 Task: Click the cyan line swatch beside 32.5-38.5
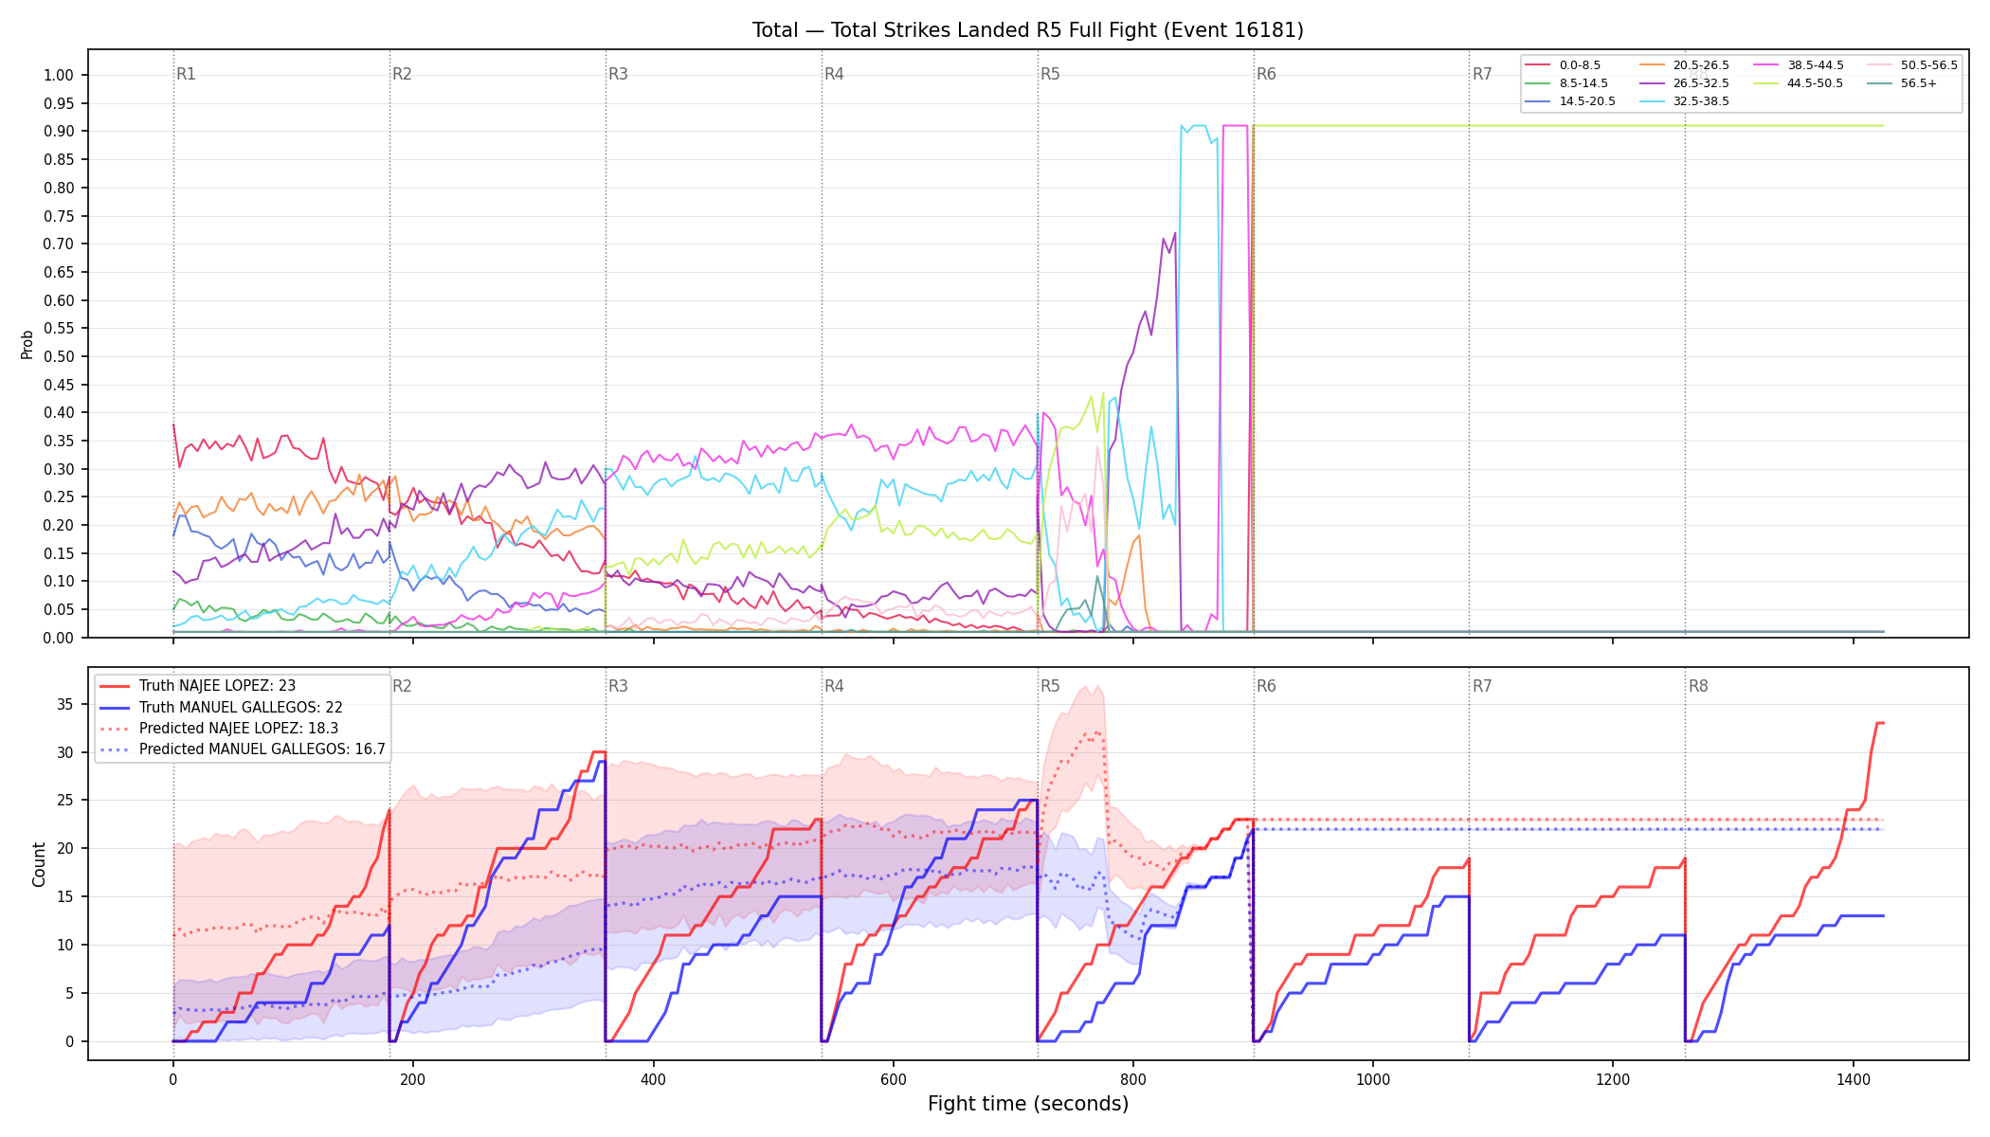point(1652,101)
